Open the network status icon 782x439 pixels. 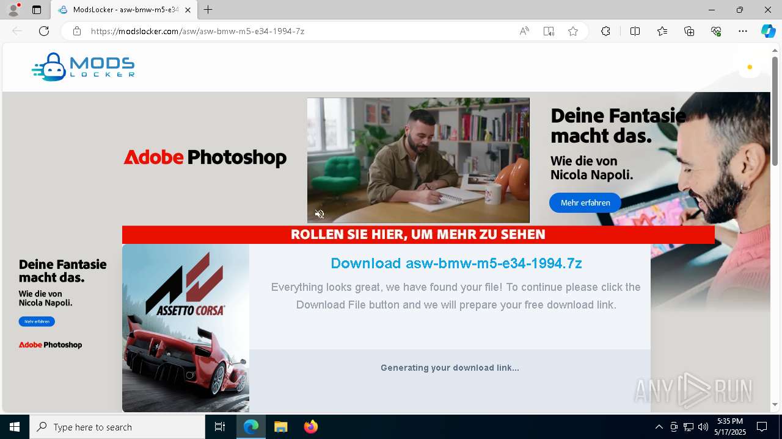(x=689, y=427)
